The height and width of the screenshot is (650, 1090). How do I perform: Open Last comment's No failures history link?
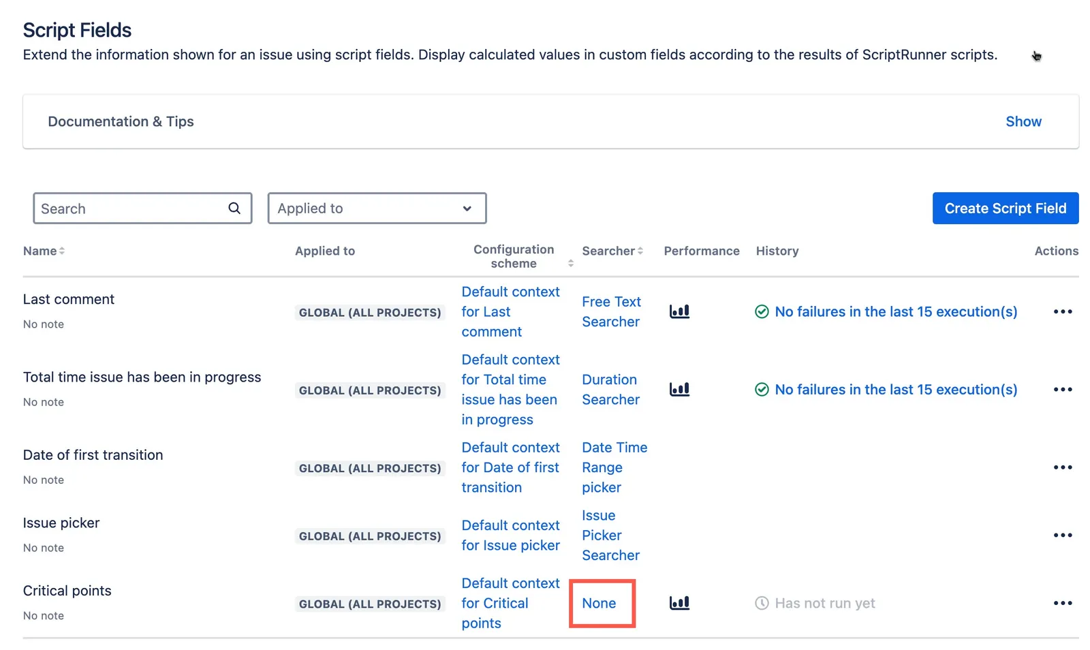(x=896, y=311)
